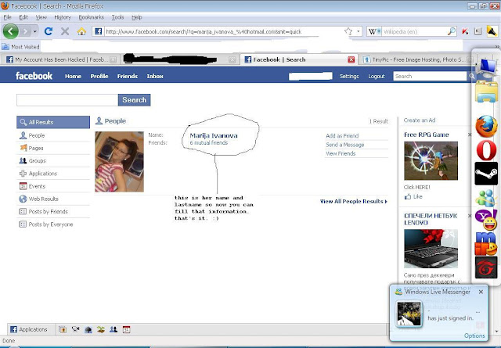Click Send a Message
This screenshot has width=501, height=348.
[x=344, y=145]
